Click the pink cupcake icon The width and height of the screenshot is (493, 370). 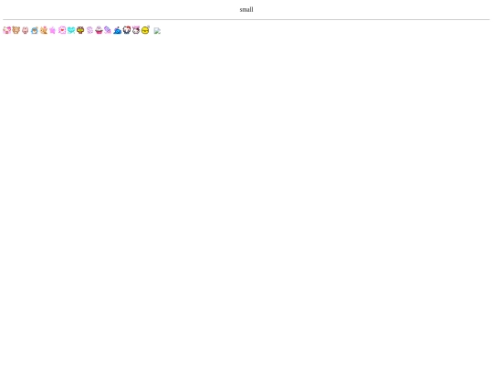[99, 30]
